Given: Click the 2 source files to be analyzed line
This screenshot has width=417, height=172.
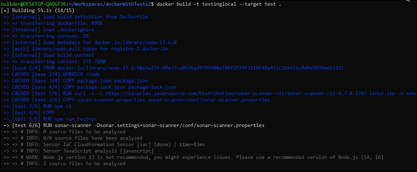Looking at the screenshot, I should [x=65, y=164].
